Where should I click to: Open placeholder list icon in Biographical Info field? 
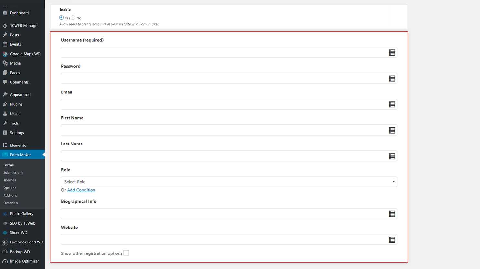392,214
